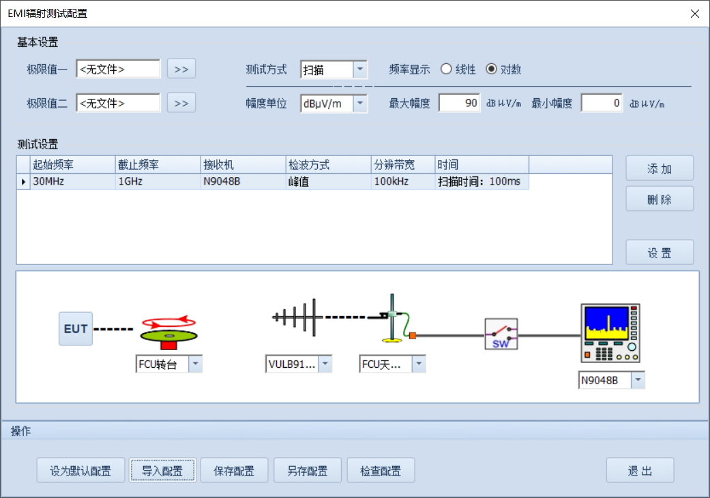Screen dimensions: 710x498
Task: Click the 添加 button
Action: pos(660,169)
